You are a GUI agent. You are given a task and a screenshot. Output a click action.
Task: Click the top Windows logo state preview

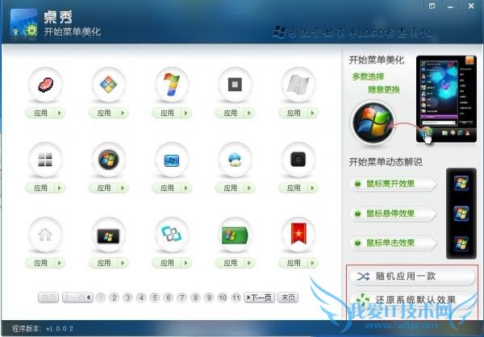tap(461, 183)
